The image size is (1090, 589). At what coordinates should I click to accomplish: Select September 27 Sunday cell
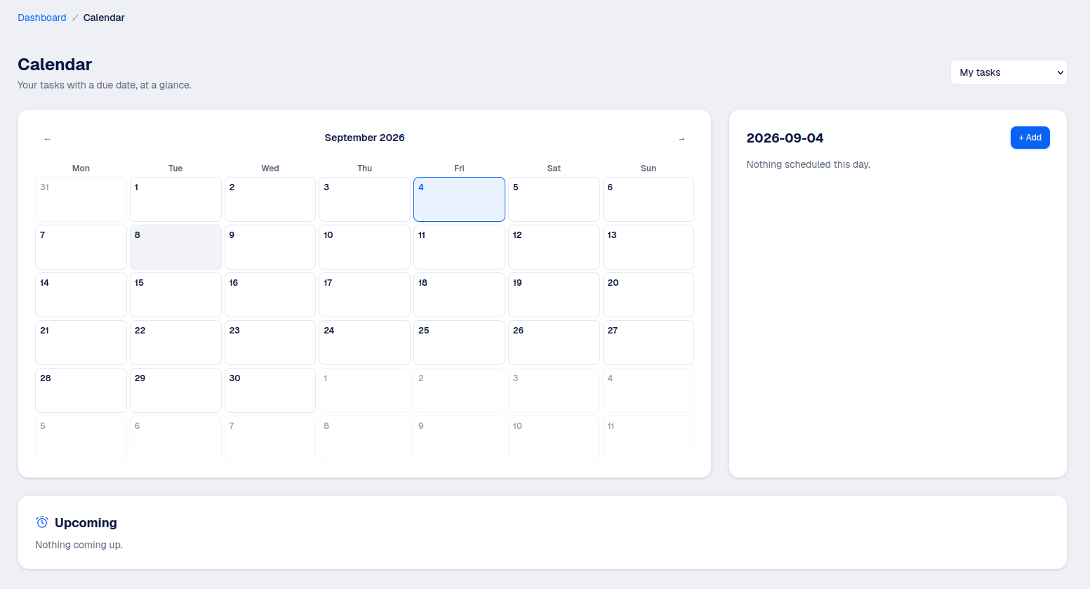coord(649,343)
